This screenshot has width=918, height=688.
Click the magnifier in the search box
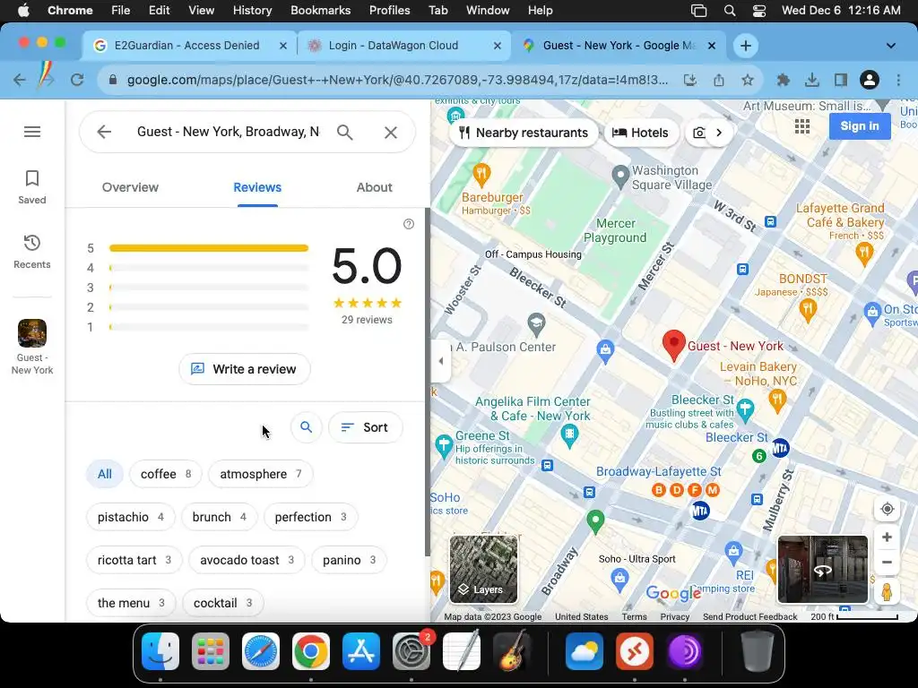point(345,133)
